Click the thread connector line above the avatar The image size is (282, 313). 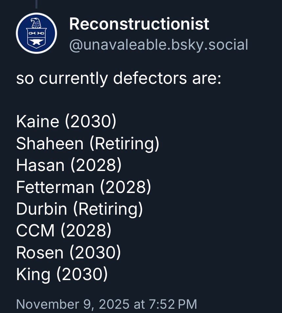(x=36, y=4)
